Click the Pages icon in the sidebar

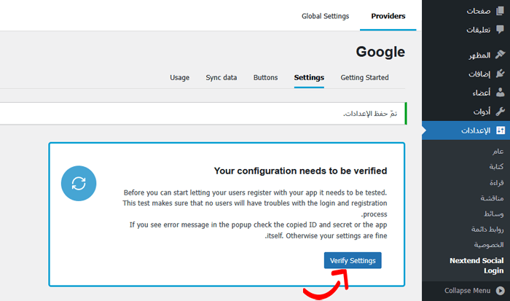click(499, 12)
